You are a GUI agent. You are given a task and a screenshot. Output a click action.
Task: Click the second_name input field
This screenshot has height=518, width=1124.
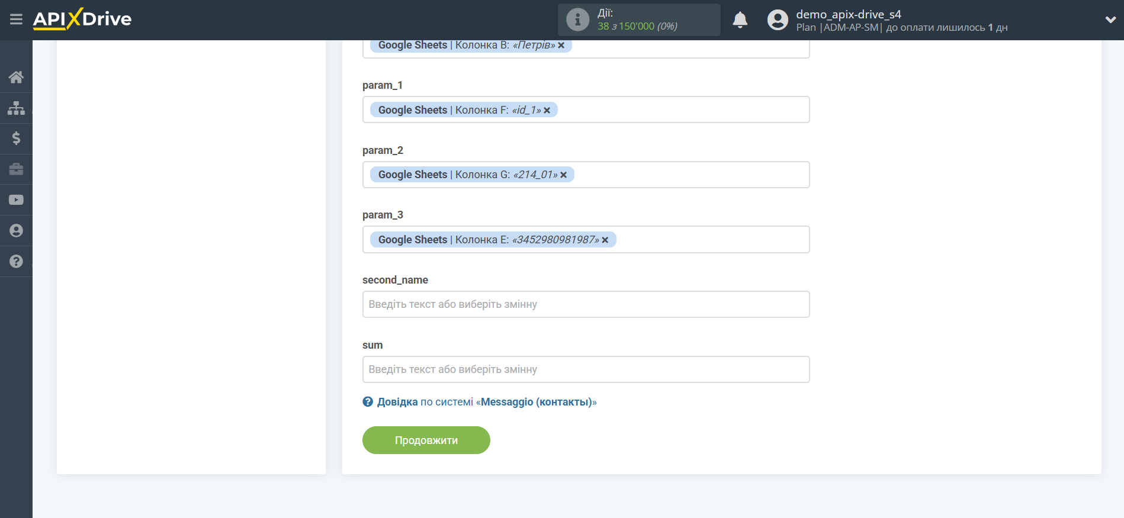[586, 304]
